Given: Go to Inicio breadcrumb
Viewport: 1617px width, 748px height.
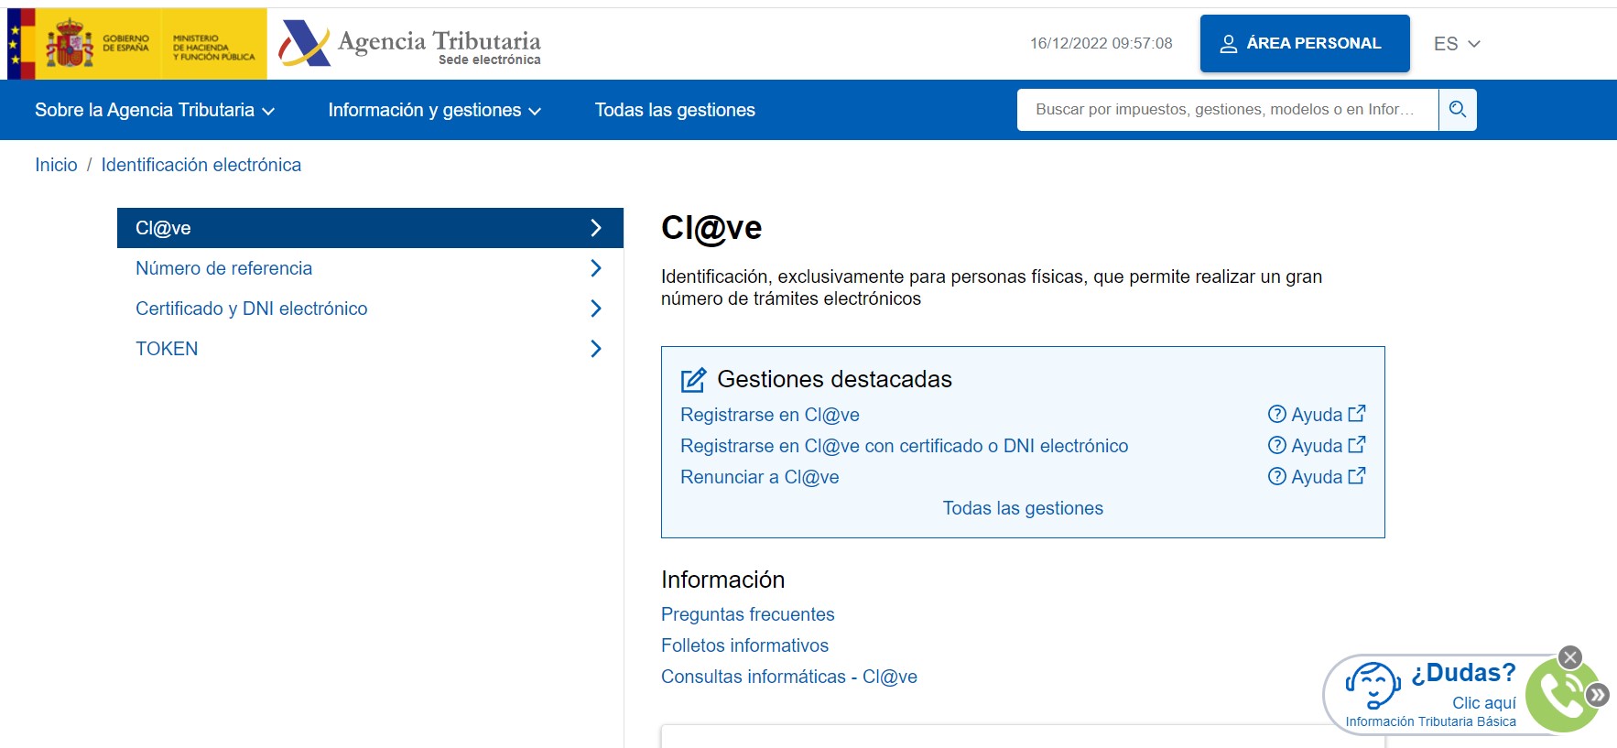Looking at the screenshot, I should 56,165.
